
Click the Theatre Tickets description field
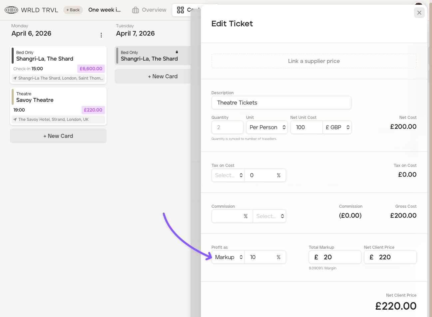click(x=281, y=103)
